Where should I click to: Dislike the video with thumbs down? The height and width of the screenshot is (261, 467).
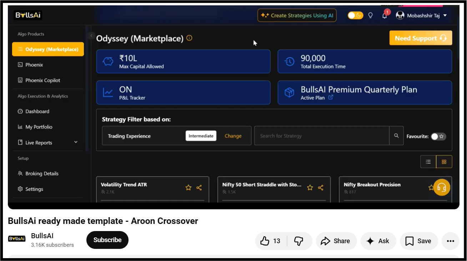(x=299, y=241)
